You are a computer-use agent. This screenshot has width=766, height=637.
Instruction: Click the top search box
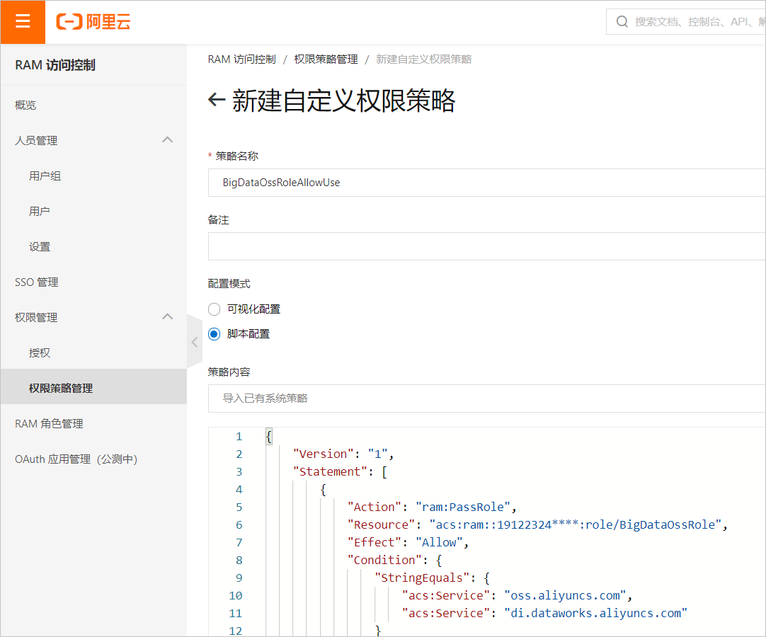(x=686, y=21)
